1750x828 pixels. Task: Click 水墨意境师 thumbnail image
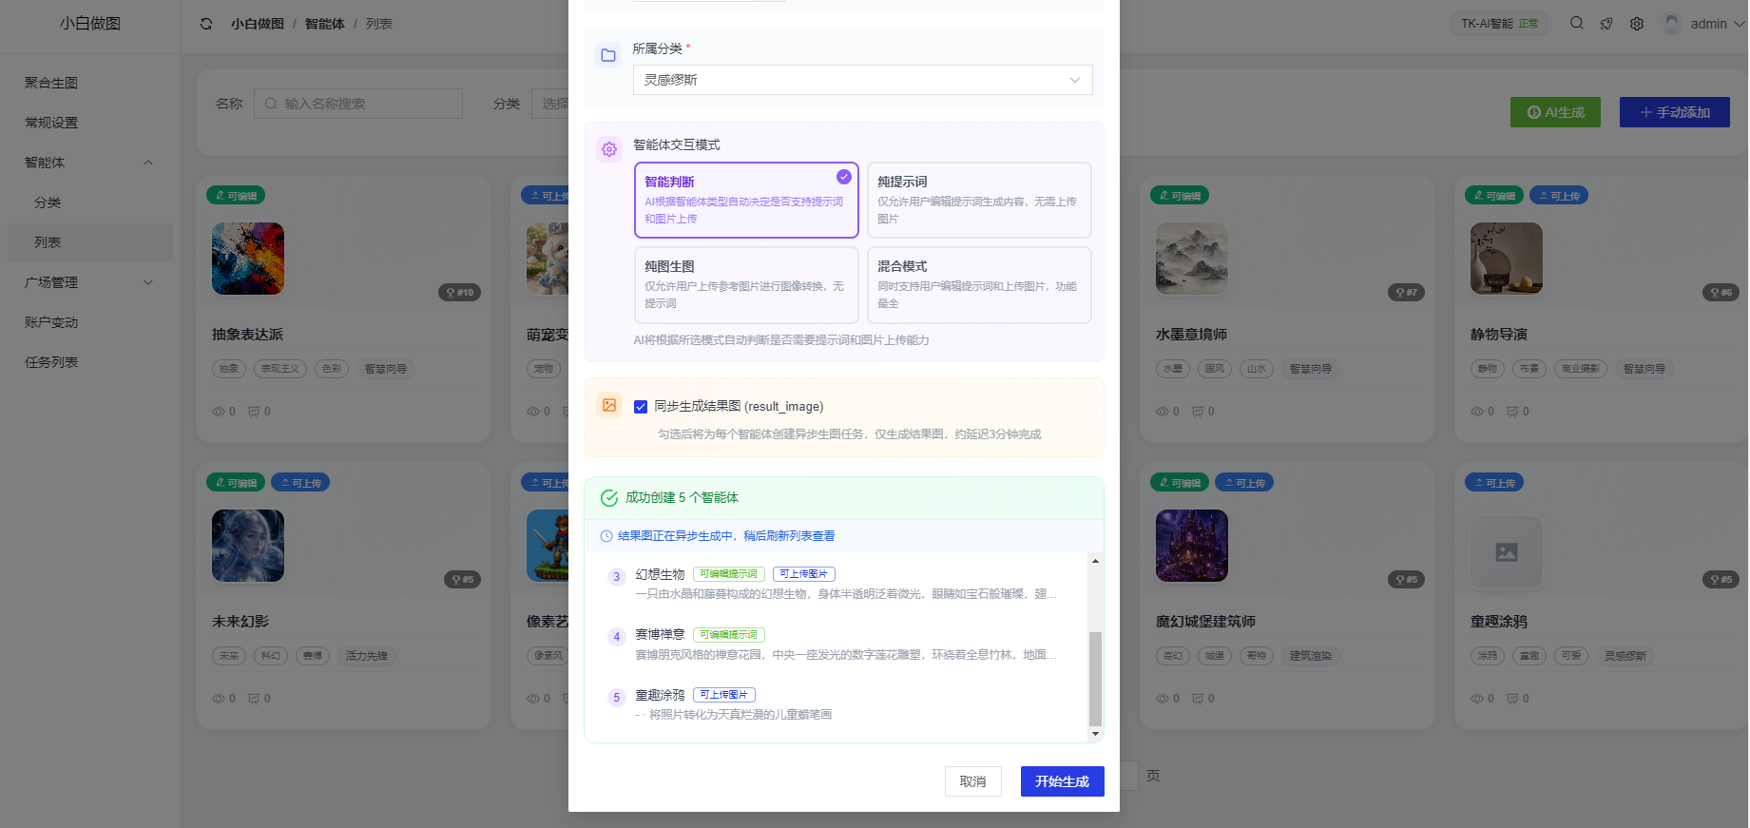[x=1192, y=259]
